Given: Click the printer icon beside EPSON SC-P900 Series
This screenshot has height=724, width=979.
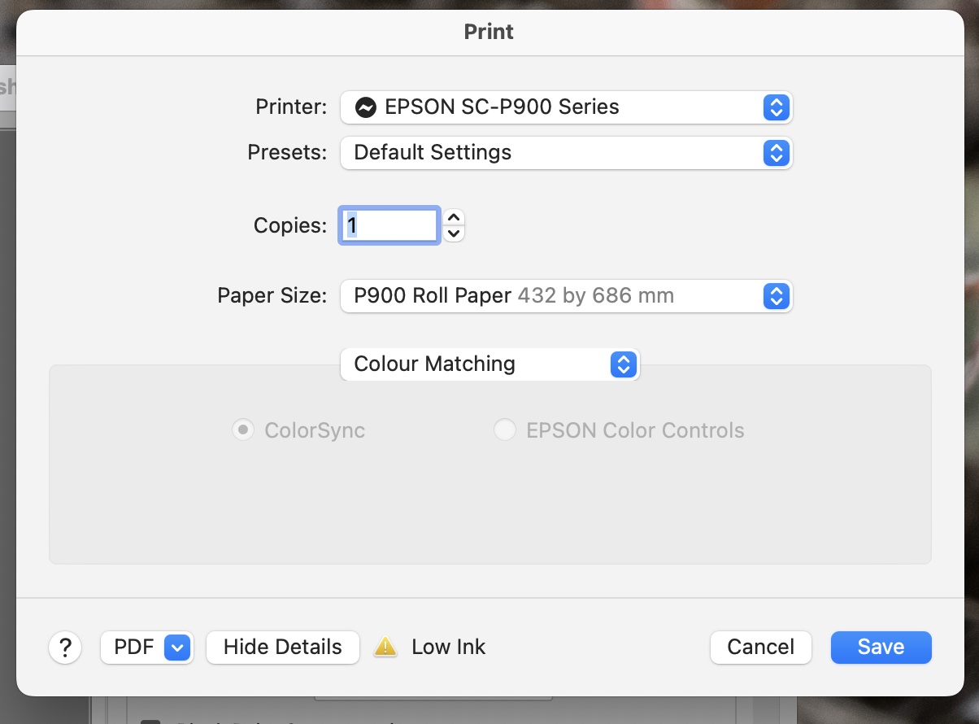Looking at the screenshot, I should (368, 107).
